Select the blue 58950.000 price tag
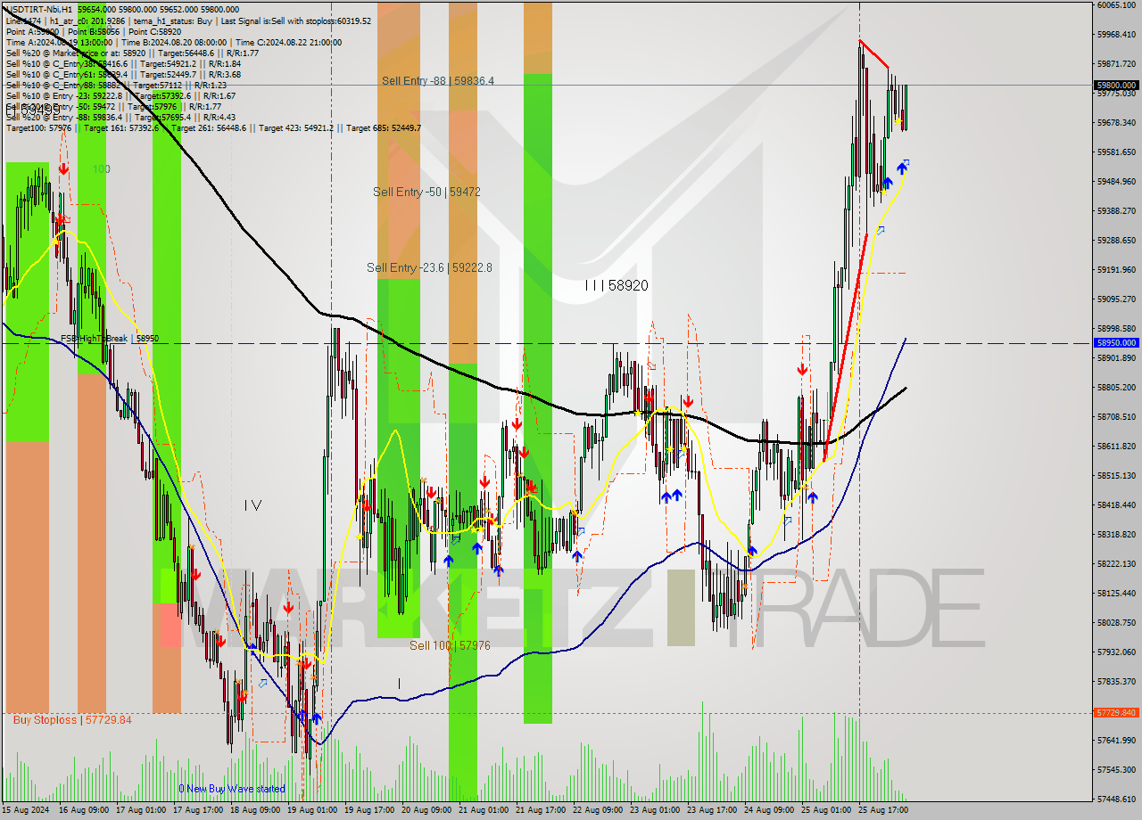Viewport: 1142px width, 820px height. [x=1116, y=342]
